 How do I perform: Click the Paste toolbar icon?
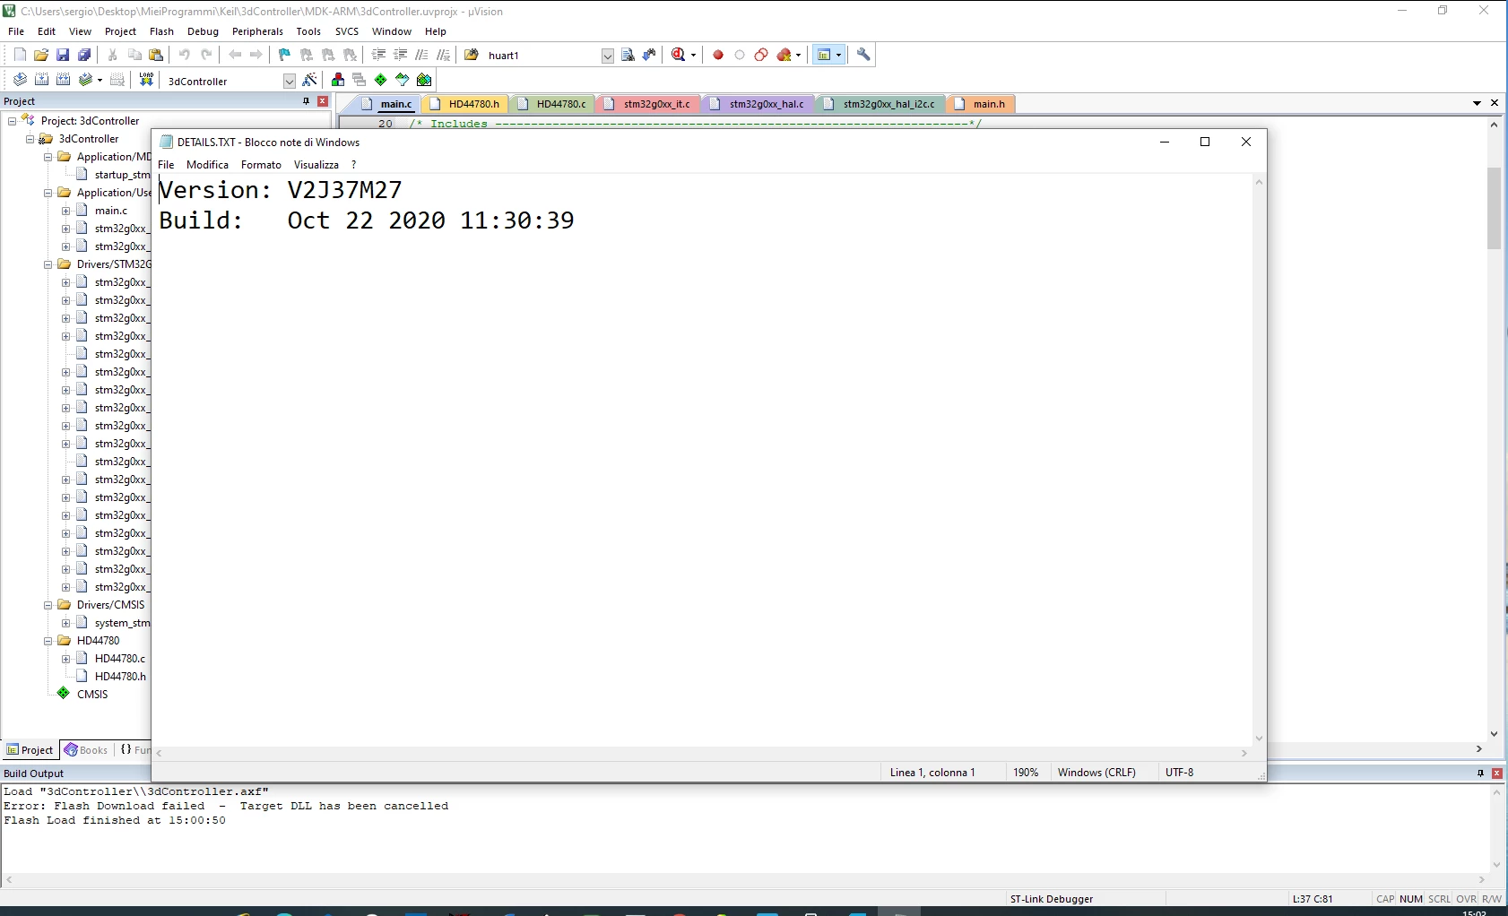(156, 55)
